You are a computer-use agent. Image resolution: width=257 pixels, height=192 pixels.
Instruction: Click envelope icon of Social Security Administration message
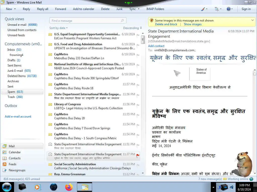[x=50, y=164]
